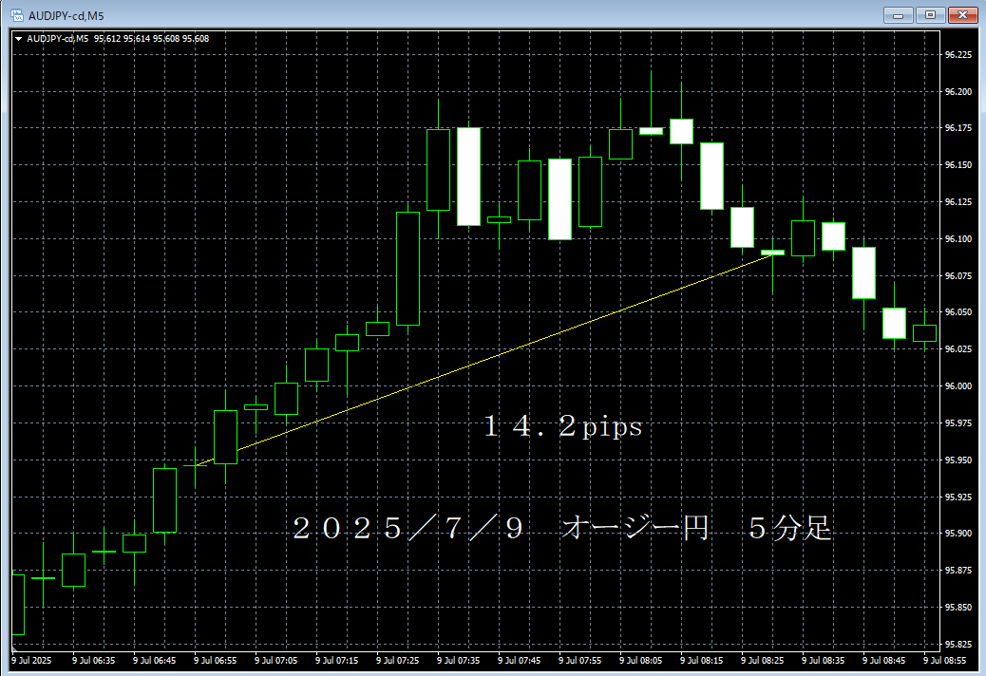
Task: Open the dropdown triangle beside AUDJPY-cd,M5 label
Action: [x=19, y=39]
